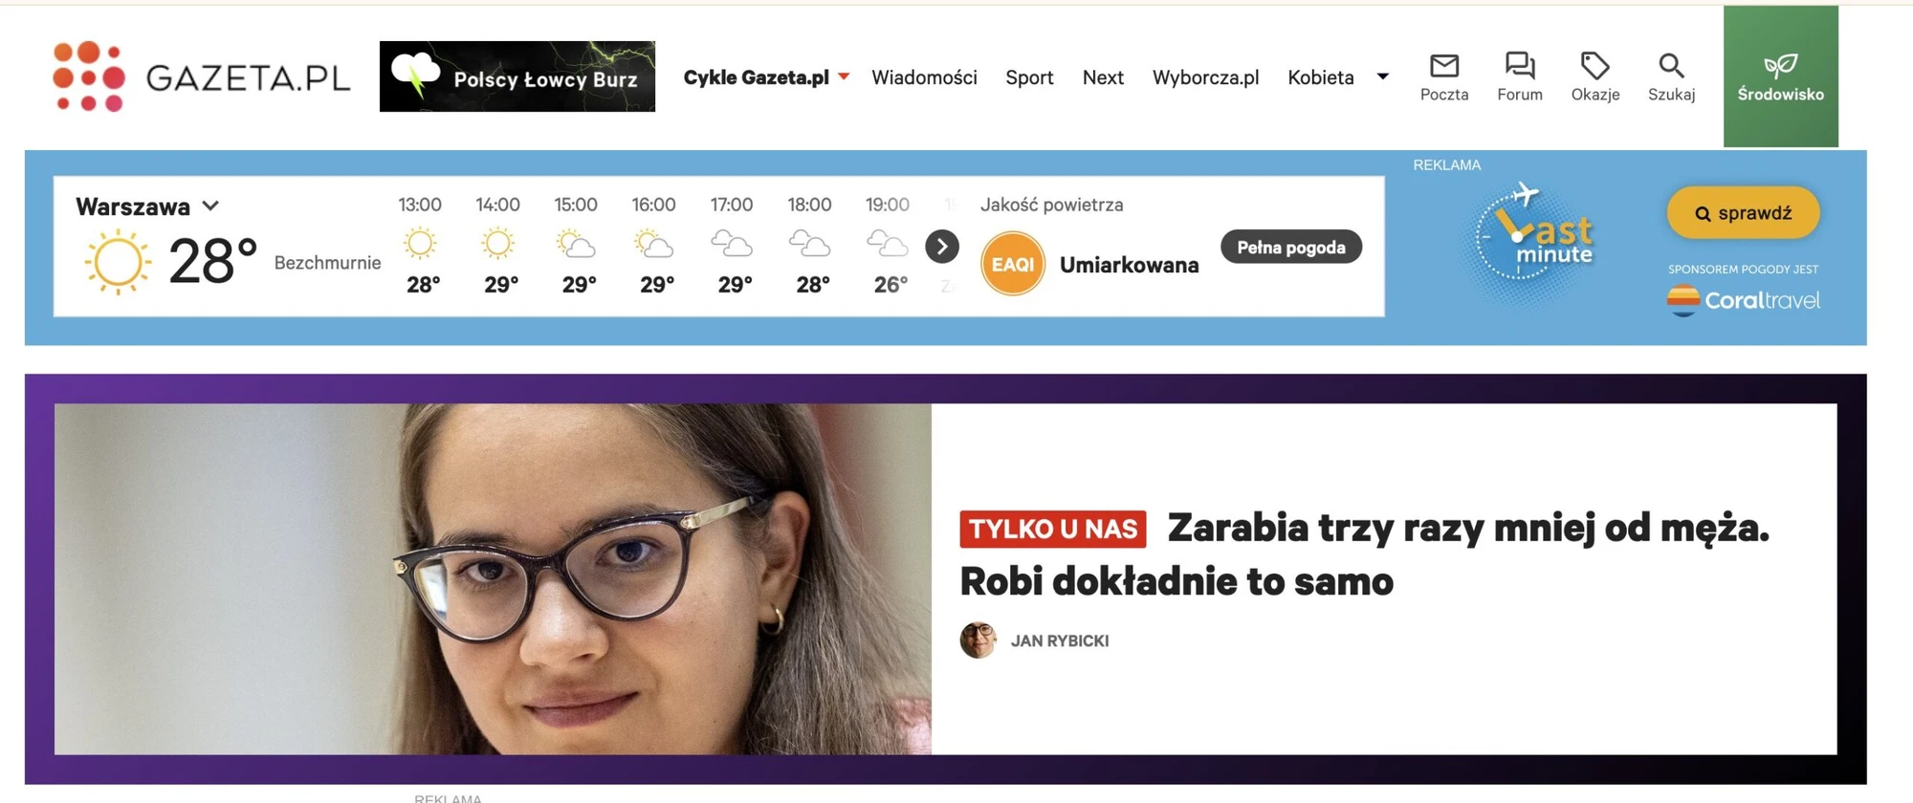Expand more menu categories after Kobieta
The image size is (1913, 803).
[1382, 76]
